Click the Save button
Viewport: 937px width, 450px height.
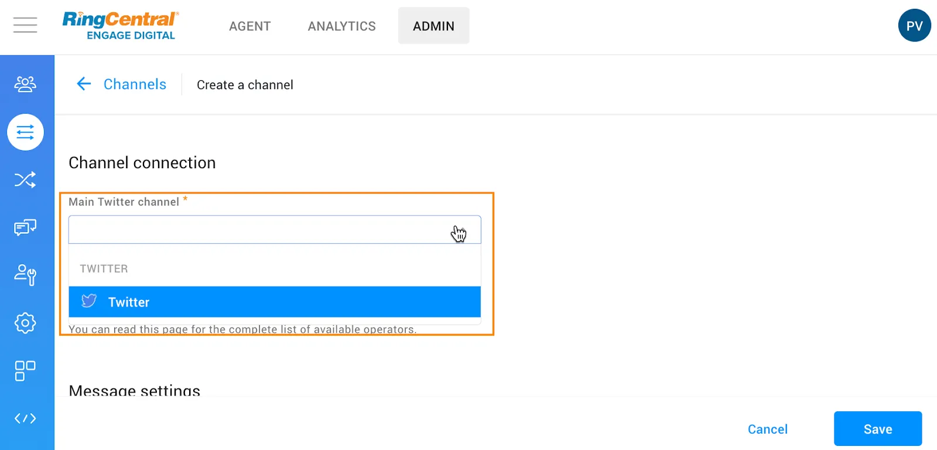pyautogui.click(x=877, y=429)
